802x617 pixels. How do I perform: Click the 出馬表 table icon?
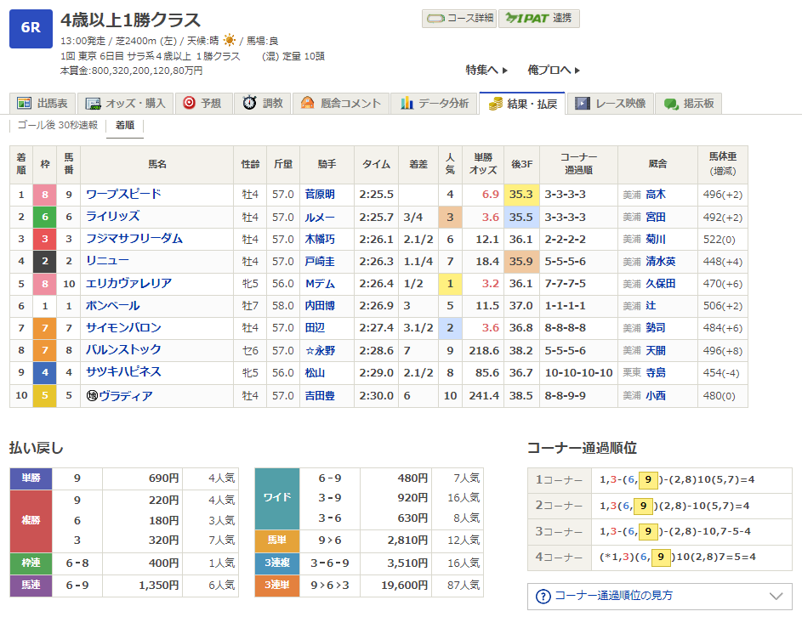tap(24, 104)
